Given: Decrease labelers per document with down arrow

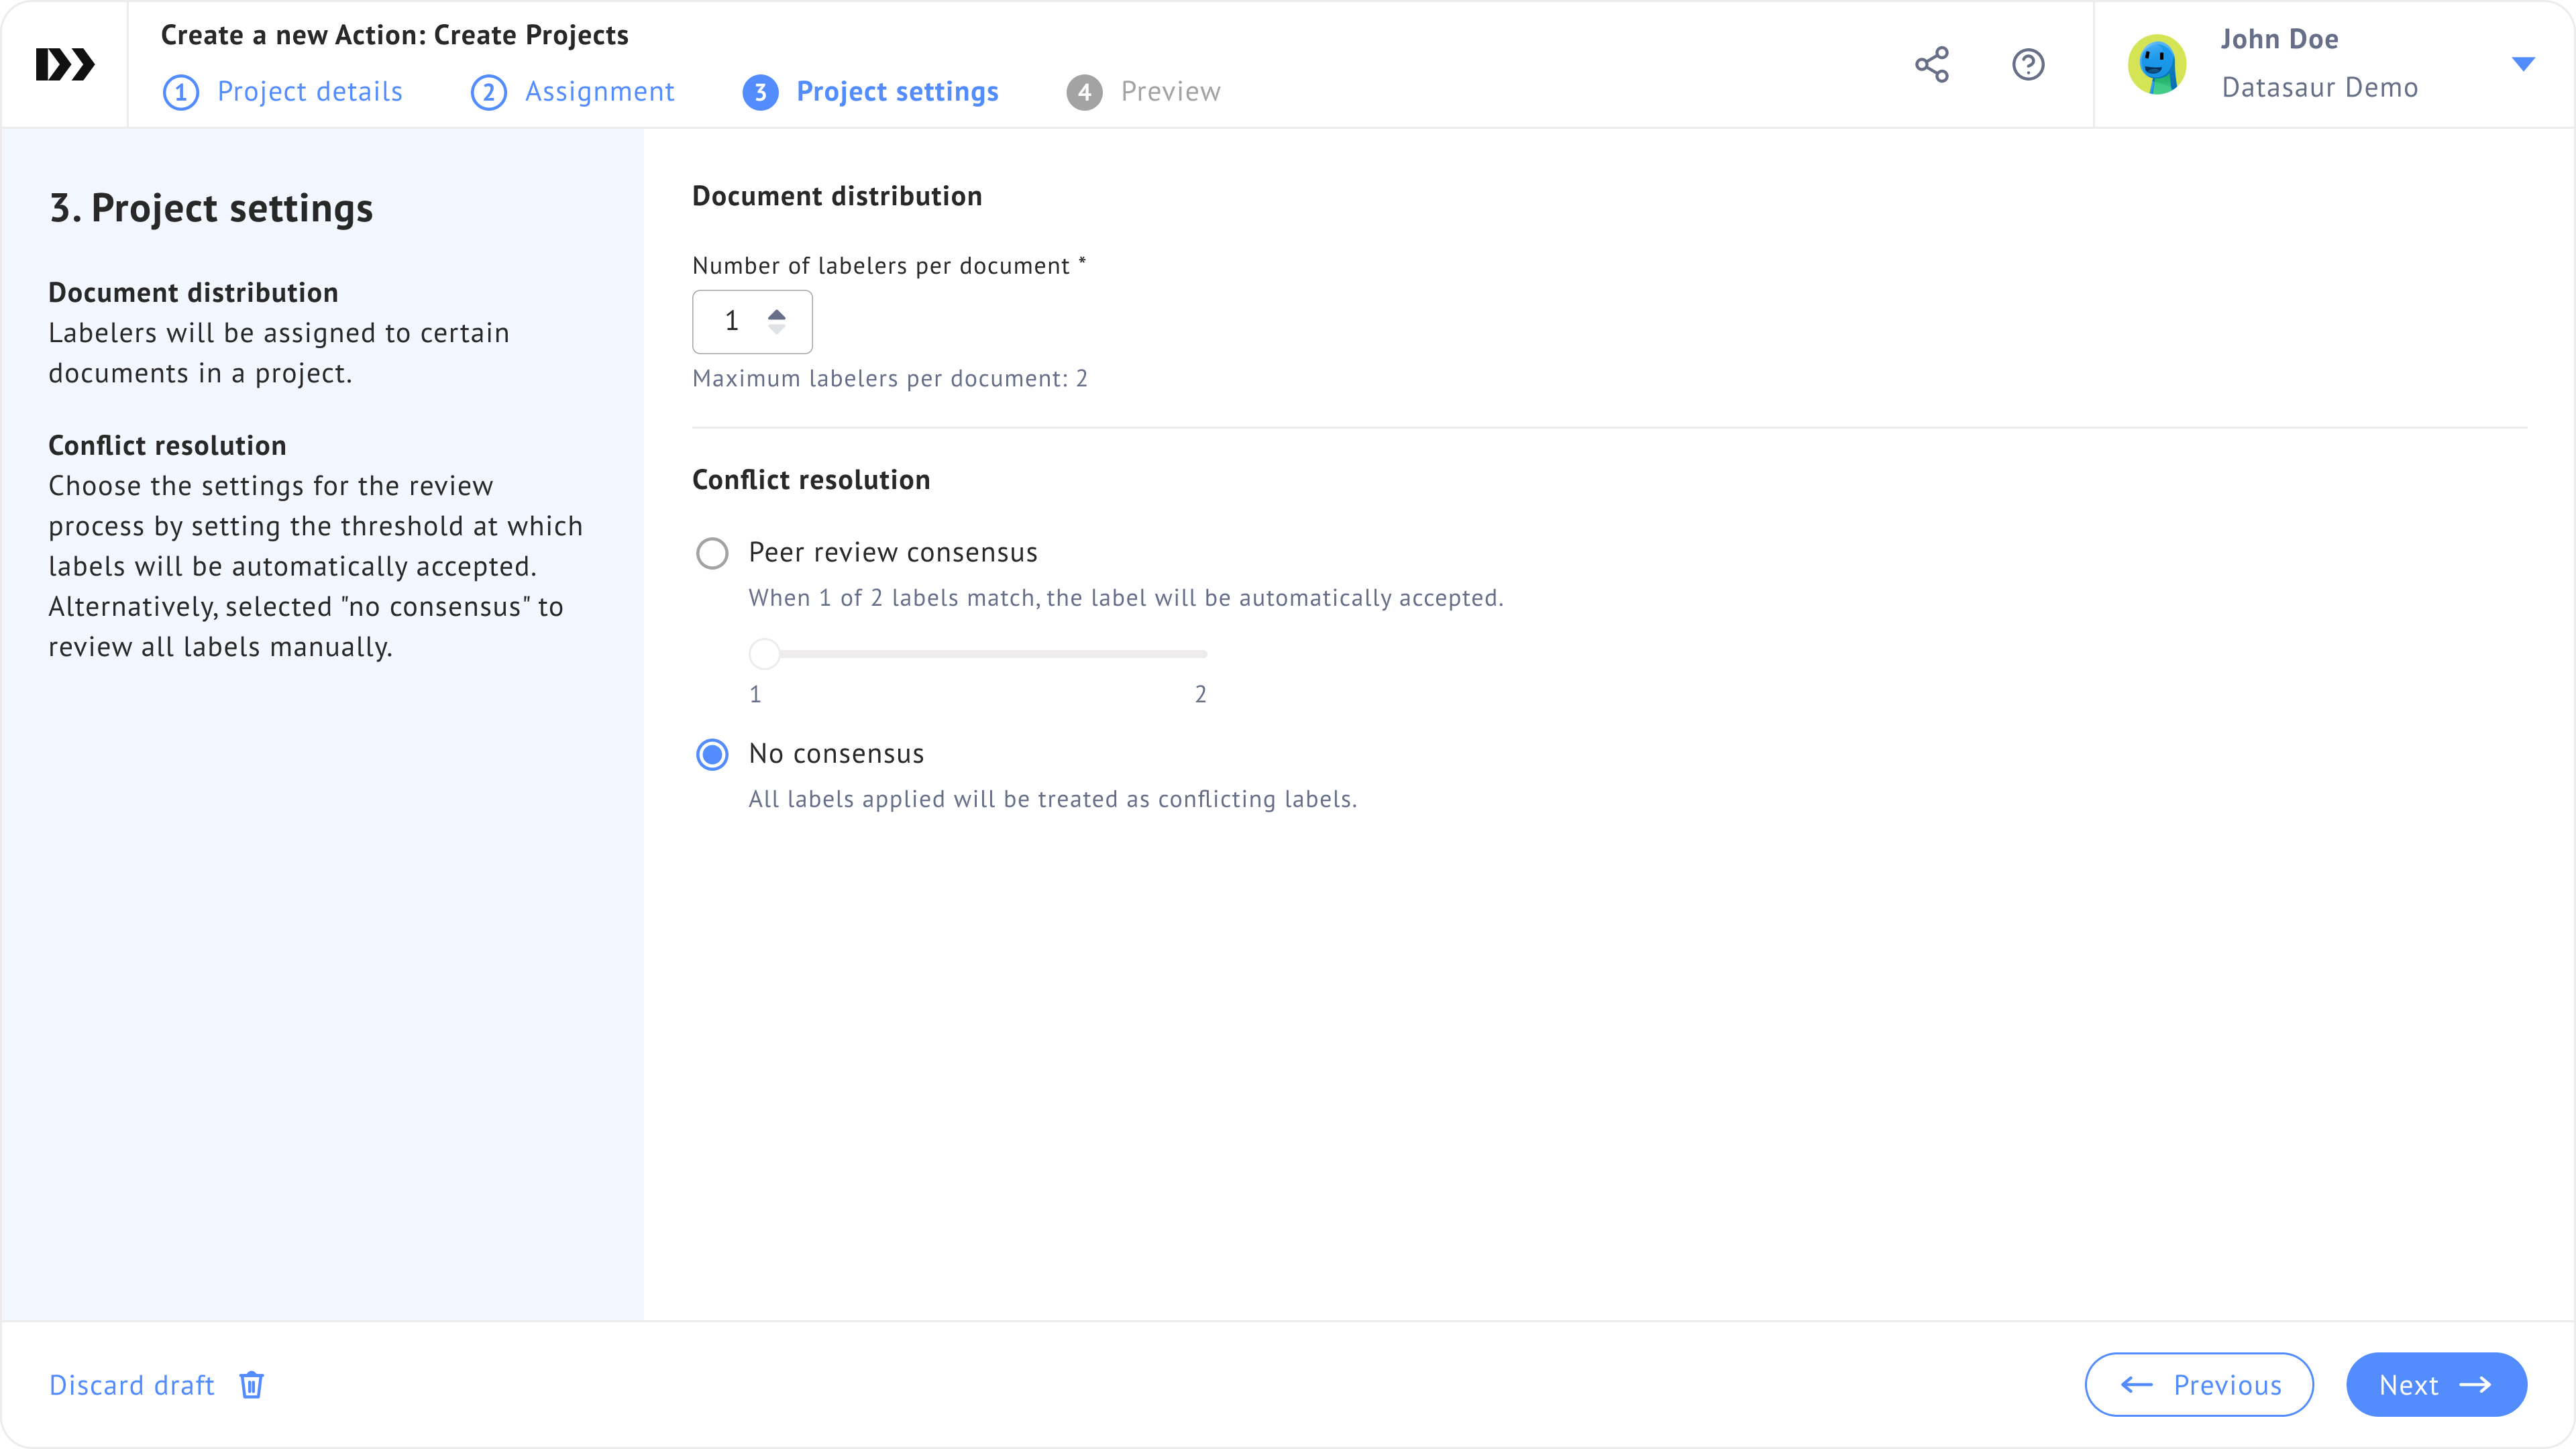Looking at the screenshot, I should [x=776, y=329].
